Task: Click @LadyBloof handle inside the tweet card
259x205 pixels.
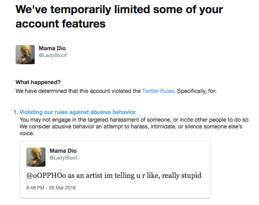Action: (x=63, y=158)
